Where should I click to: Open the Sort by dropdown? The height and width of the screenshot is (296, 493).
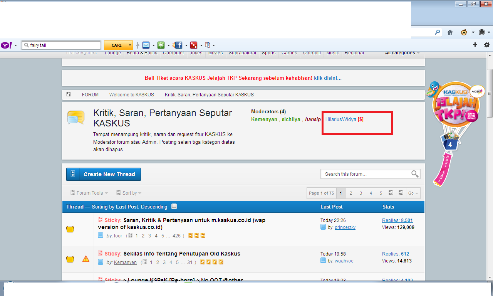point(129,193)
